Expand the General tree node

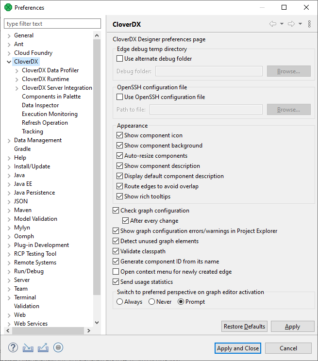click(9, 36)
